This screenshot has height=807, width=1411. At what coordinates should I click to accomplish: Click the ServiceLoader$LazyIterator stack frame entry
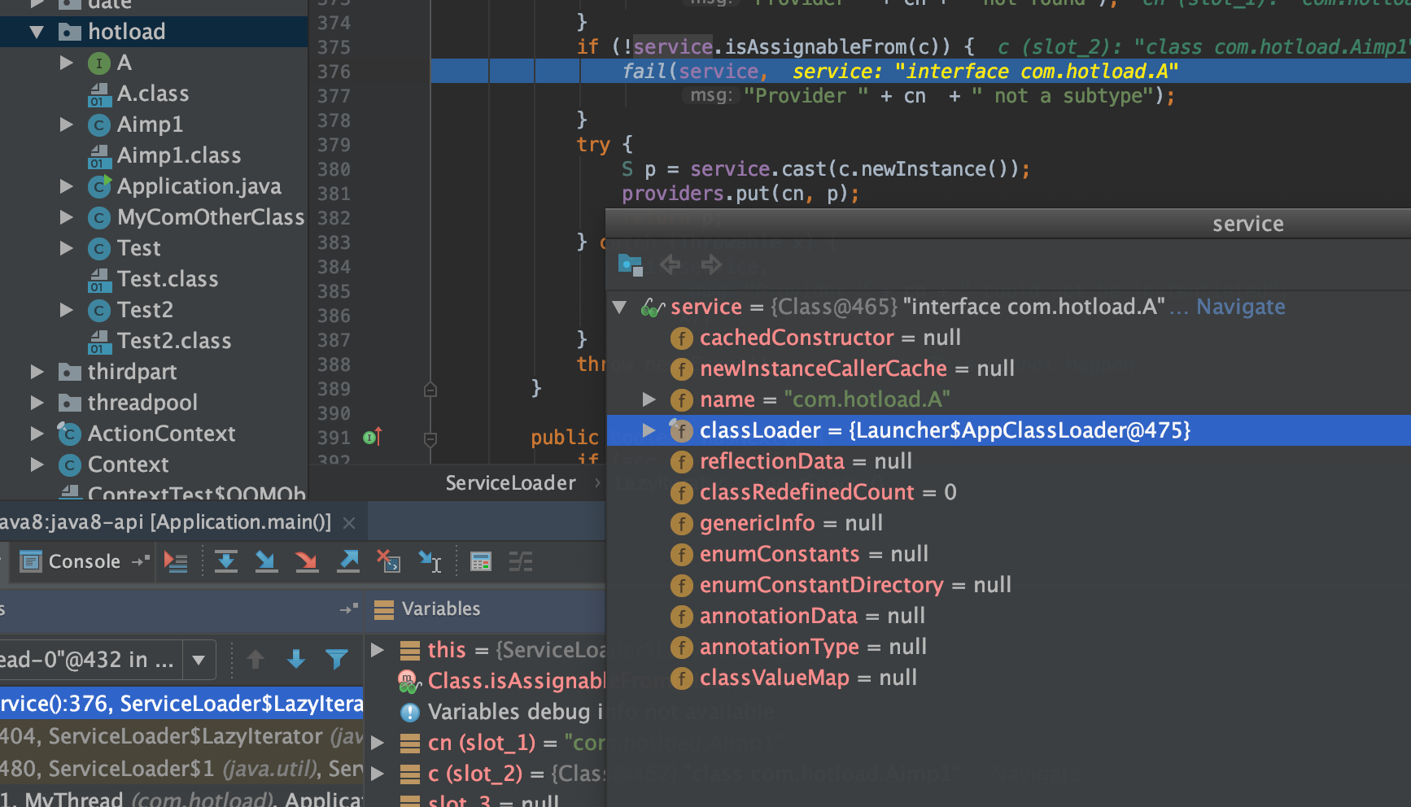(181, 703)
